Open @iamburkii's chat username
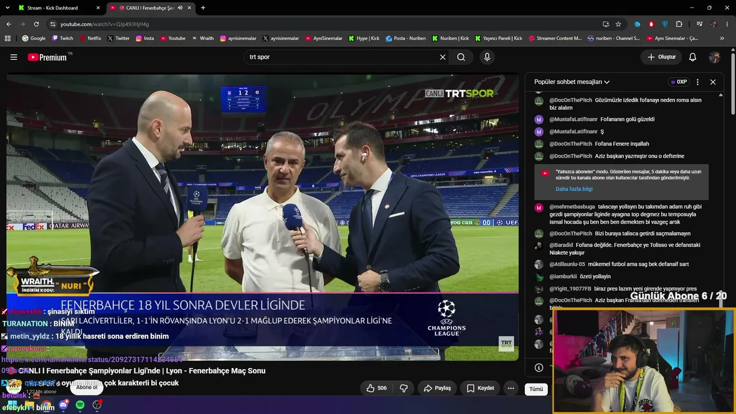This screenshot has width=736, height=414. [563, 277]
